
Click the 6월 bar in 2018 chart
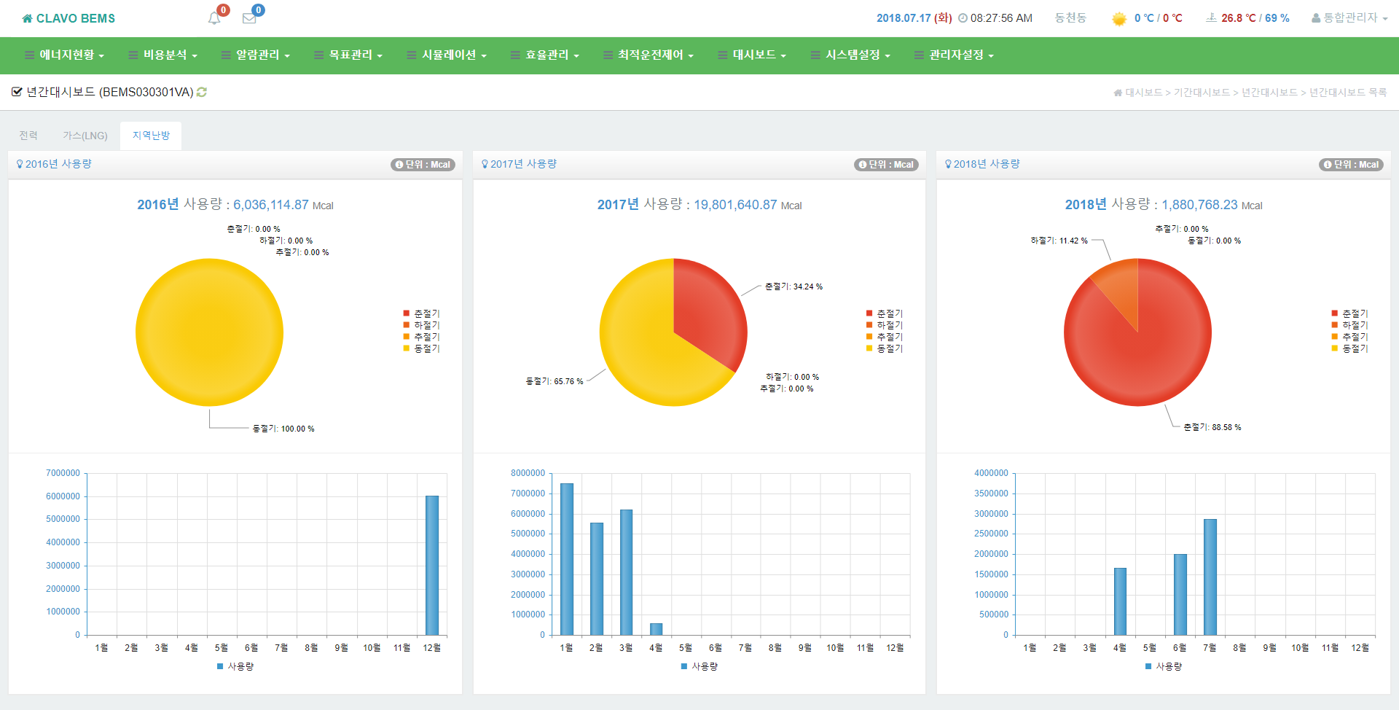coord(1180,595)
